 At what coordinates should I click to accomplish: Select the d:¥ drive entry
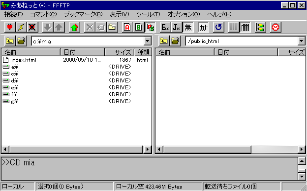(10, 80)
